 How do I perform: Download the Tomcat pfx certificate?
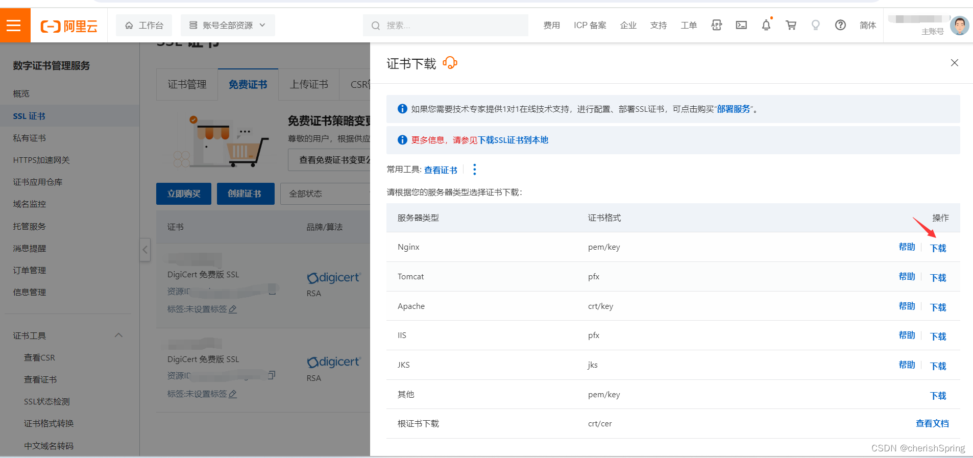point(938,278)
